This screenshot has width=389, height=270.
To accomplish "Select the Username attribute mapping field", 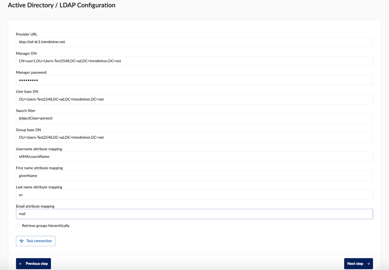I will 194,157.
